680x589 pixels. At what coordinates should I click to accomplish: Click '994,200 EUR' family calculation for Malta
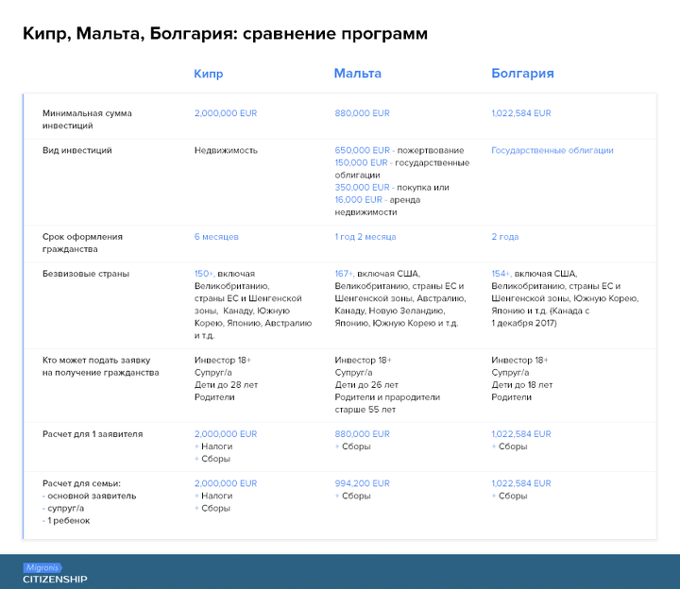[x=362, y=483]
